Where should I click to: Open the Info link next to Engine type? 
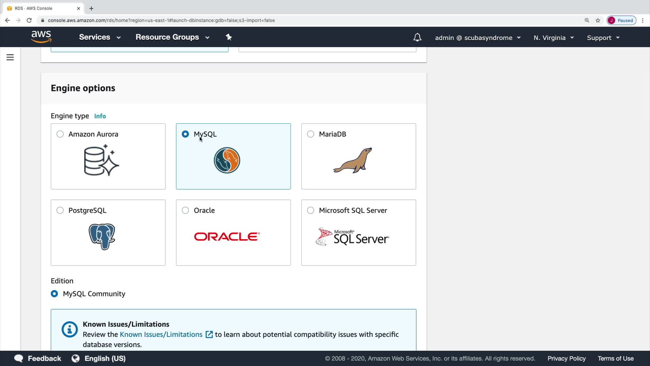pyautogui.click(x=100, y=116)
